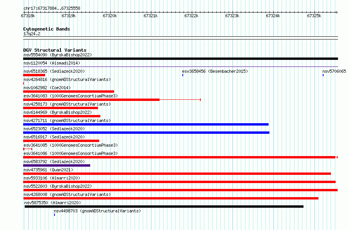Click the 67320k ruler label
This screenshot has height=230, width=349.
point(110,16)
